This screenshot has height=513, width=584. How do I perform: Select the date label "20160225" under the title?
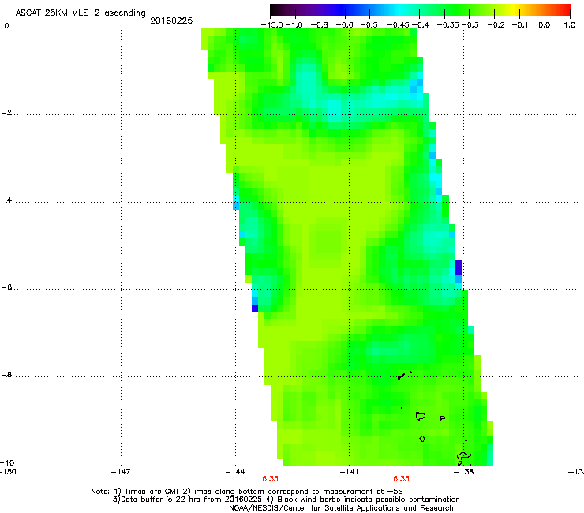pyautogui.click(x=171, y=21)
